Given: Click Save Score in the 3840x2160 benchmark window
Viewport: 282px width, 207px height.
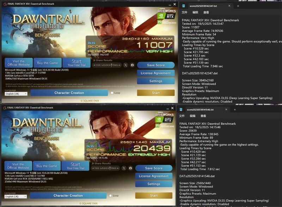Looking at the screenshot, I should (156, 65).
